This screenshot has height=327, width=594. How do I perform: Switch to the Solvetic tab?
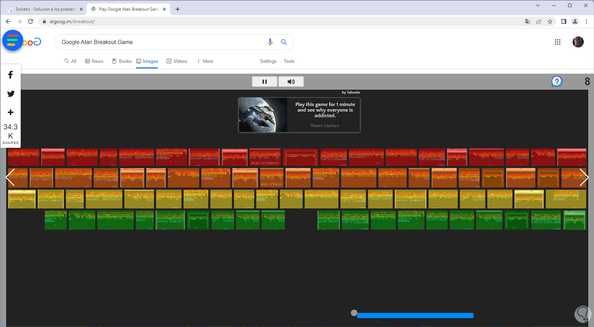pos(44,9)
